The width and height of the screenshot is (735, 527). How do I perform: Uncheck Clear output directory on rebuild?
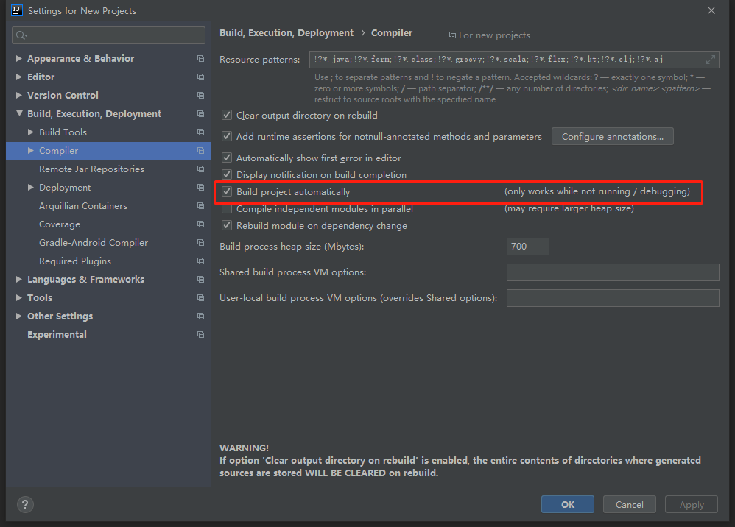tap(227, 115)
